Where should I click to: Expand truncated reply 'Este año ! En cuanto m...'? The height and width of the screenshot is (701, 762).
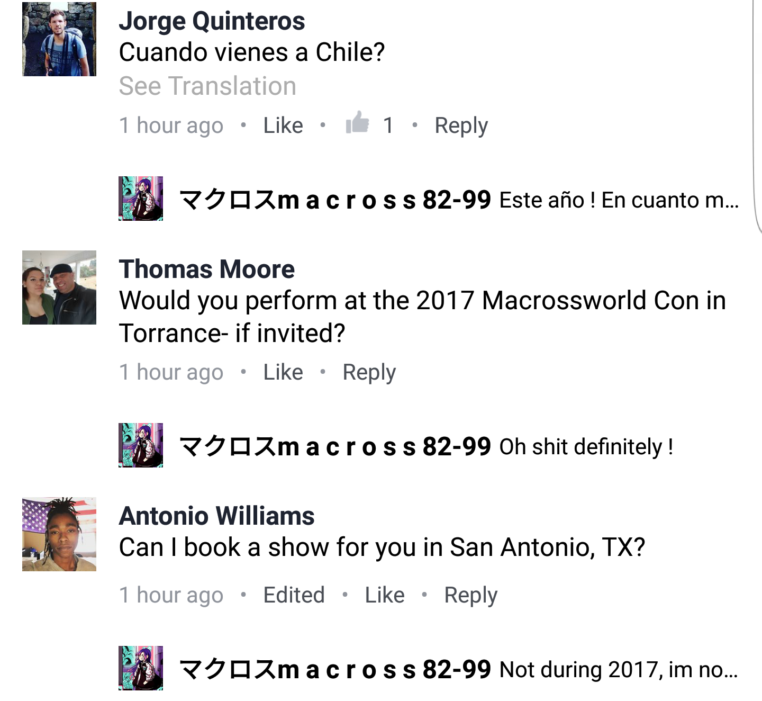(619, 200)
